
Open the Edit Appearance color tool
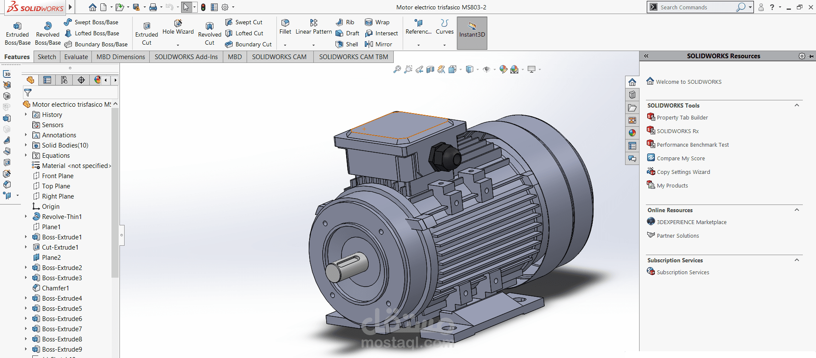pyautogui.click(x=503, y=69)
